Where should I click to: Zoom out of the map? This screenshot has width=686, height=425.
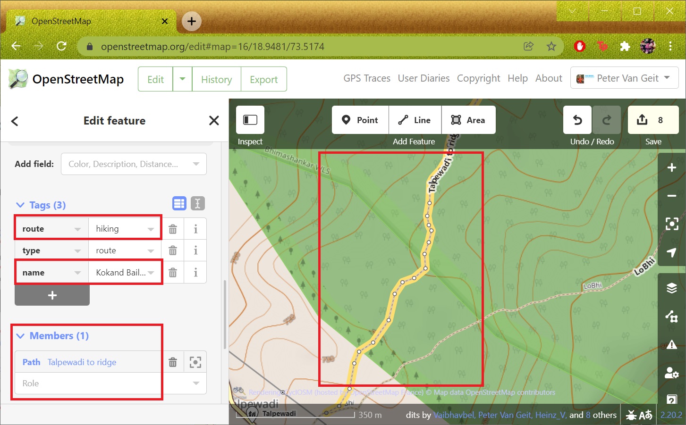coord(672,196)
